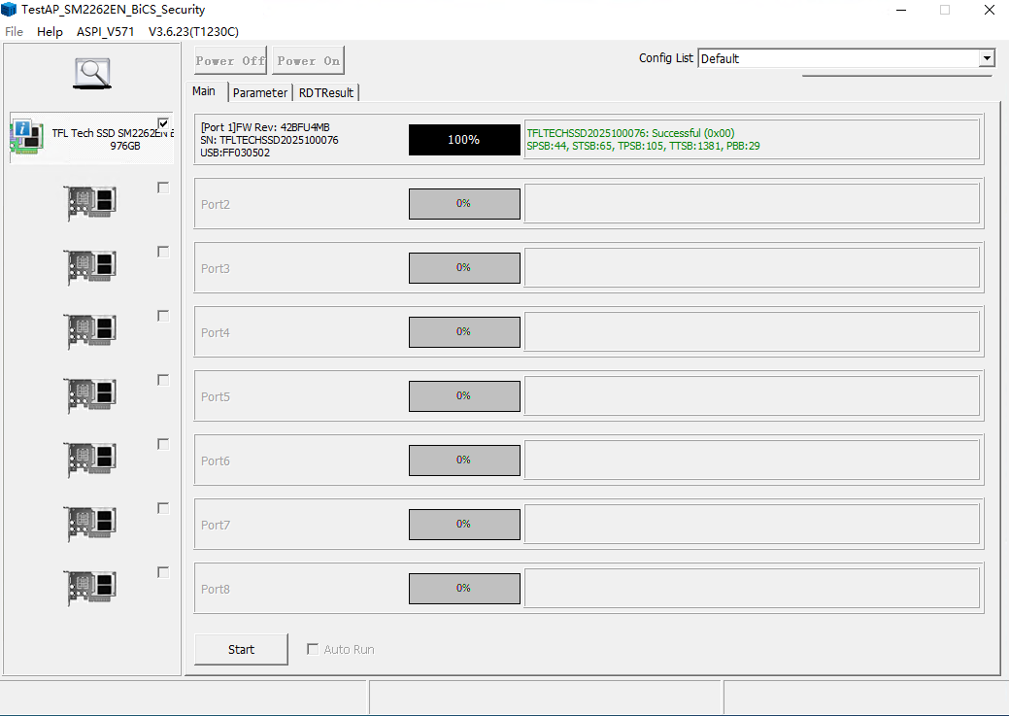
Task: Click the magnifier scan drive icon
Action: tap(92, 73)
